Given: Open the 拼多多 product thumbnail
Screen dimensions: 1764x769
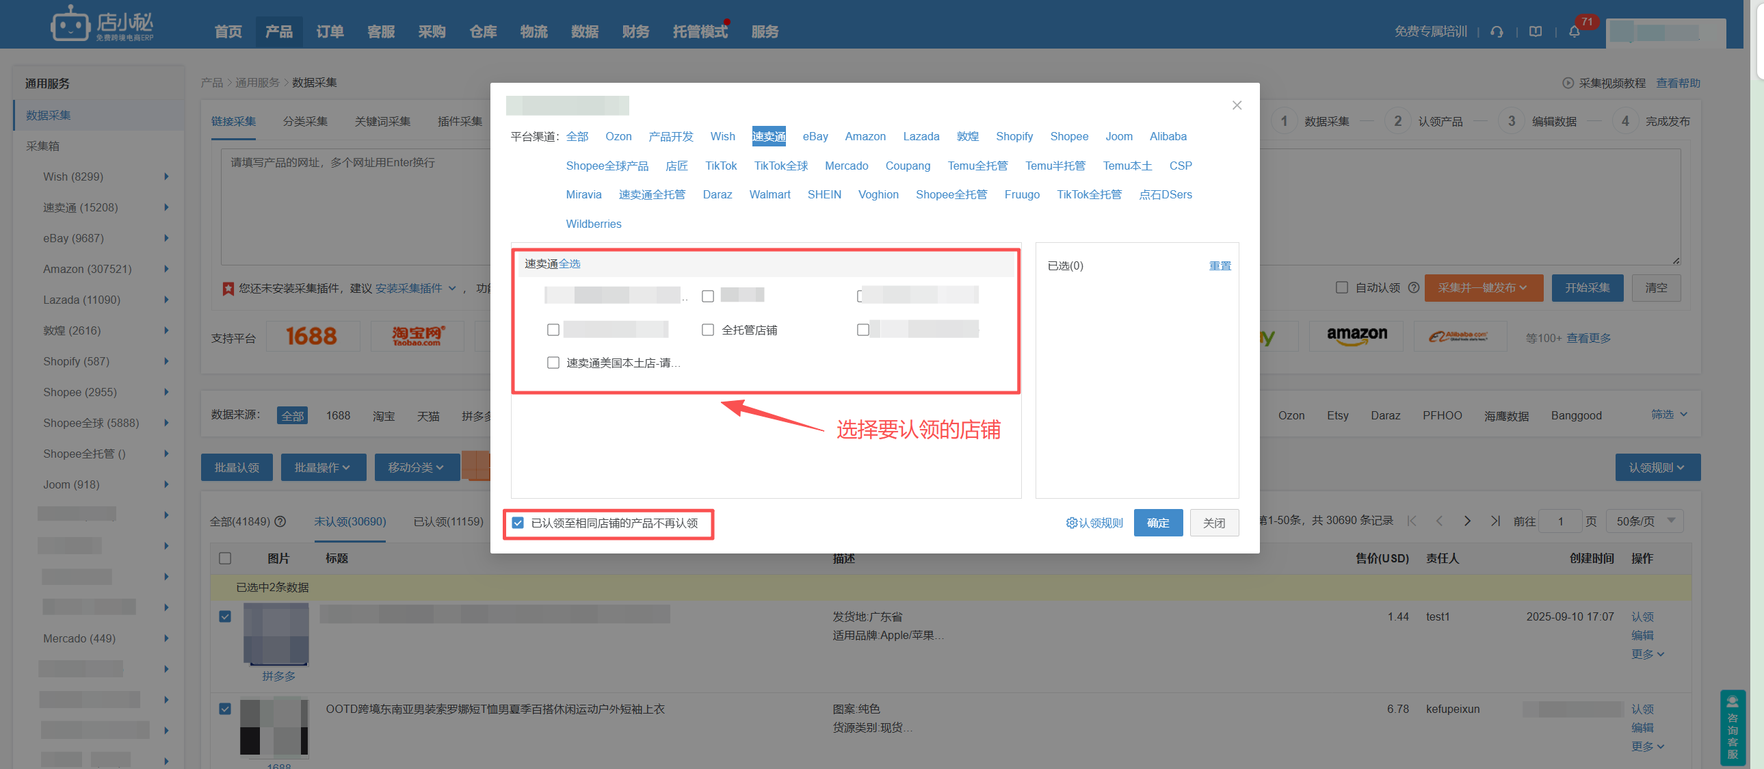Looking at the screenshot, I should tap(276, 634).
